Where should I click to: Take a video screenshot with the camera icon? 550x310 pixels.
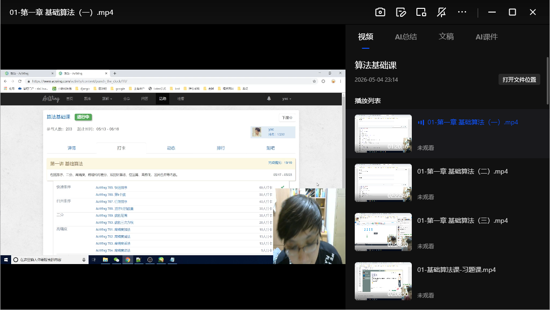pyautogui.click(x=380, y=12)
